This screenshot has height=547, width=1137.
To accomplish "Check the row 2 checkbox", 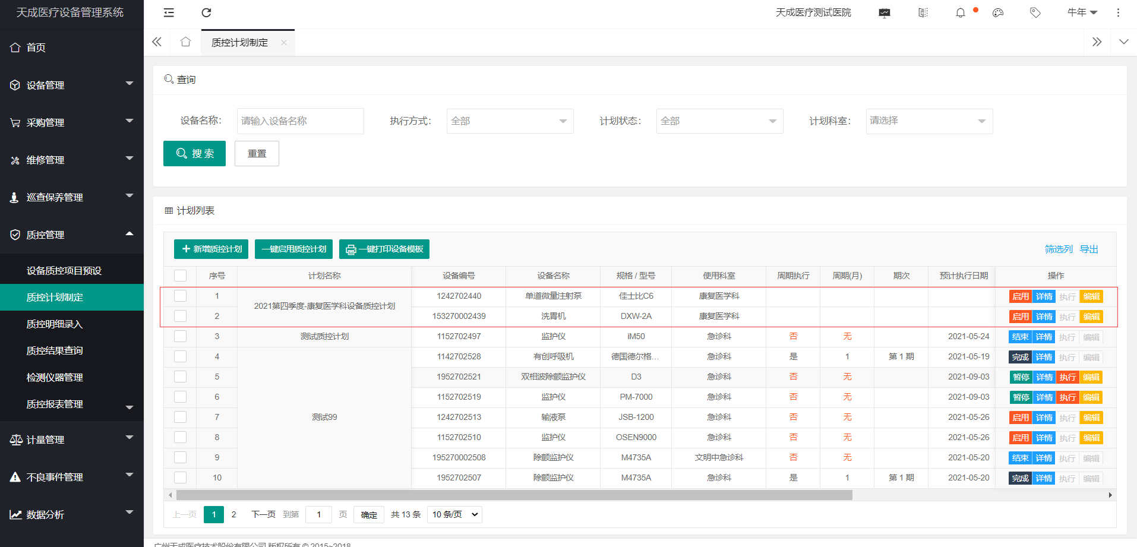I will coord(181,316).
